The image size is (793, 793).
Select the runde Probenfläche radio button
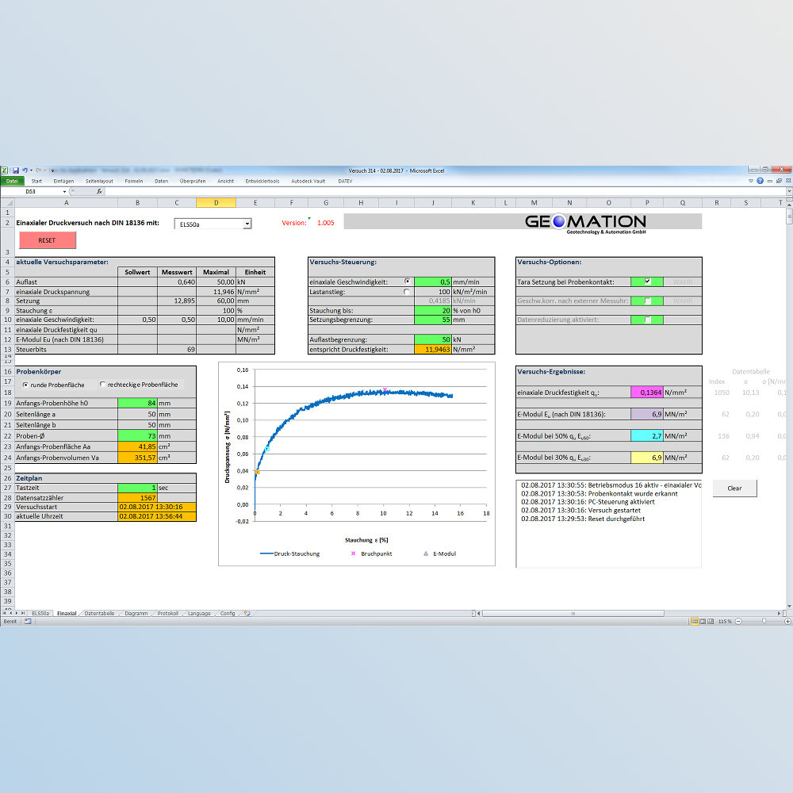(x=25, y=385)
